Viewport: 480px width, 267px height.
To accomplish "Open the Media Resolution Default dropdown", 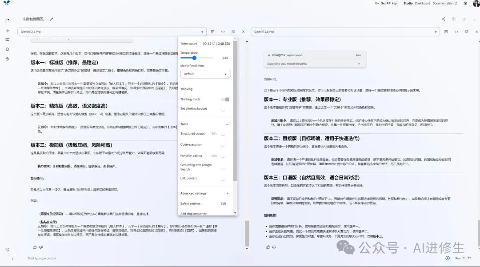I will (x=205, y=74).
